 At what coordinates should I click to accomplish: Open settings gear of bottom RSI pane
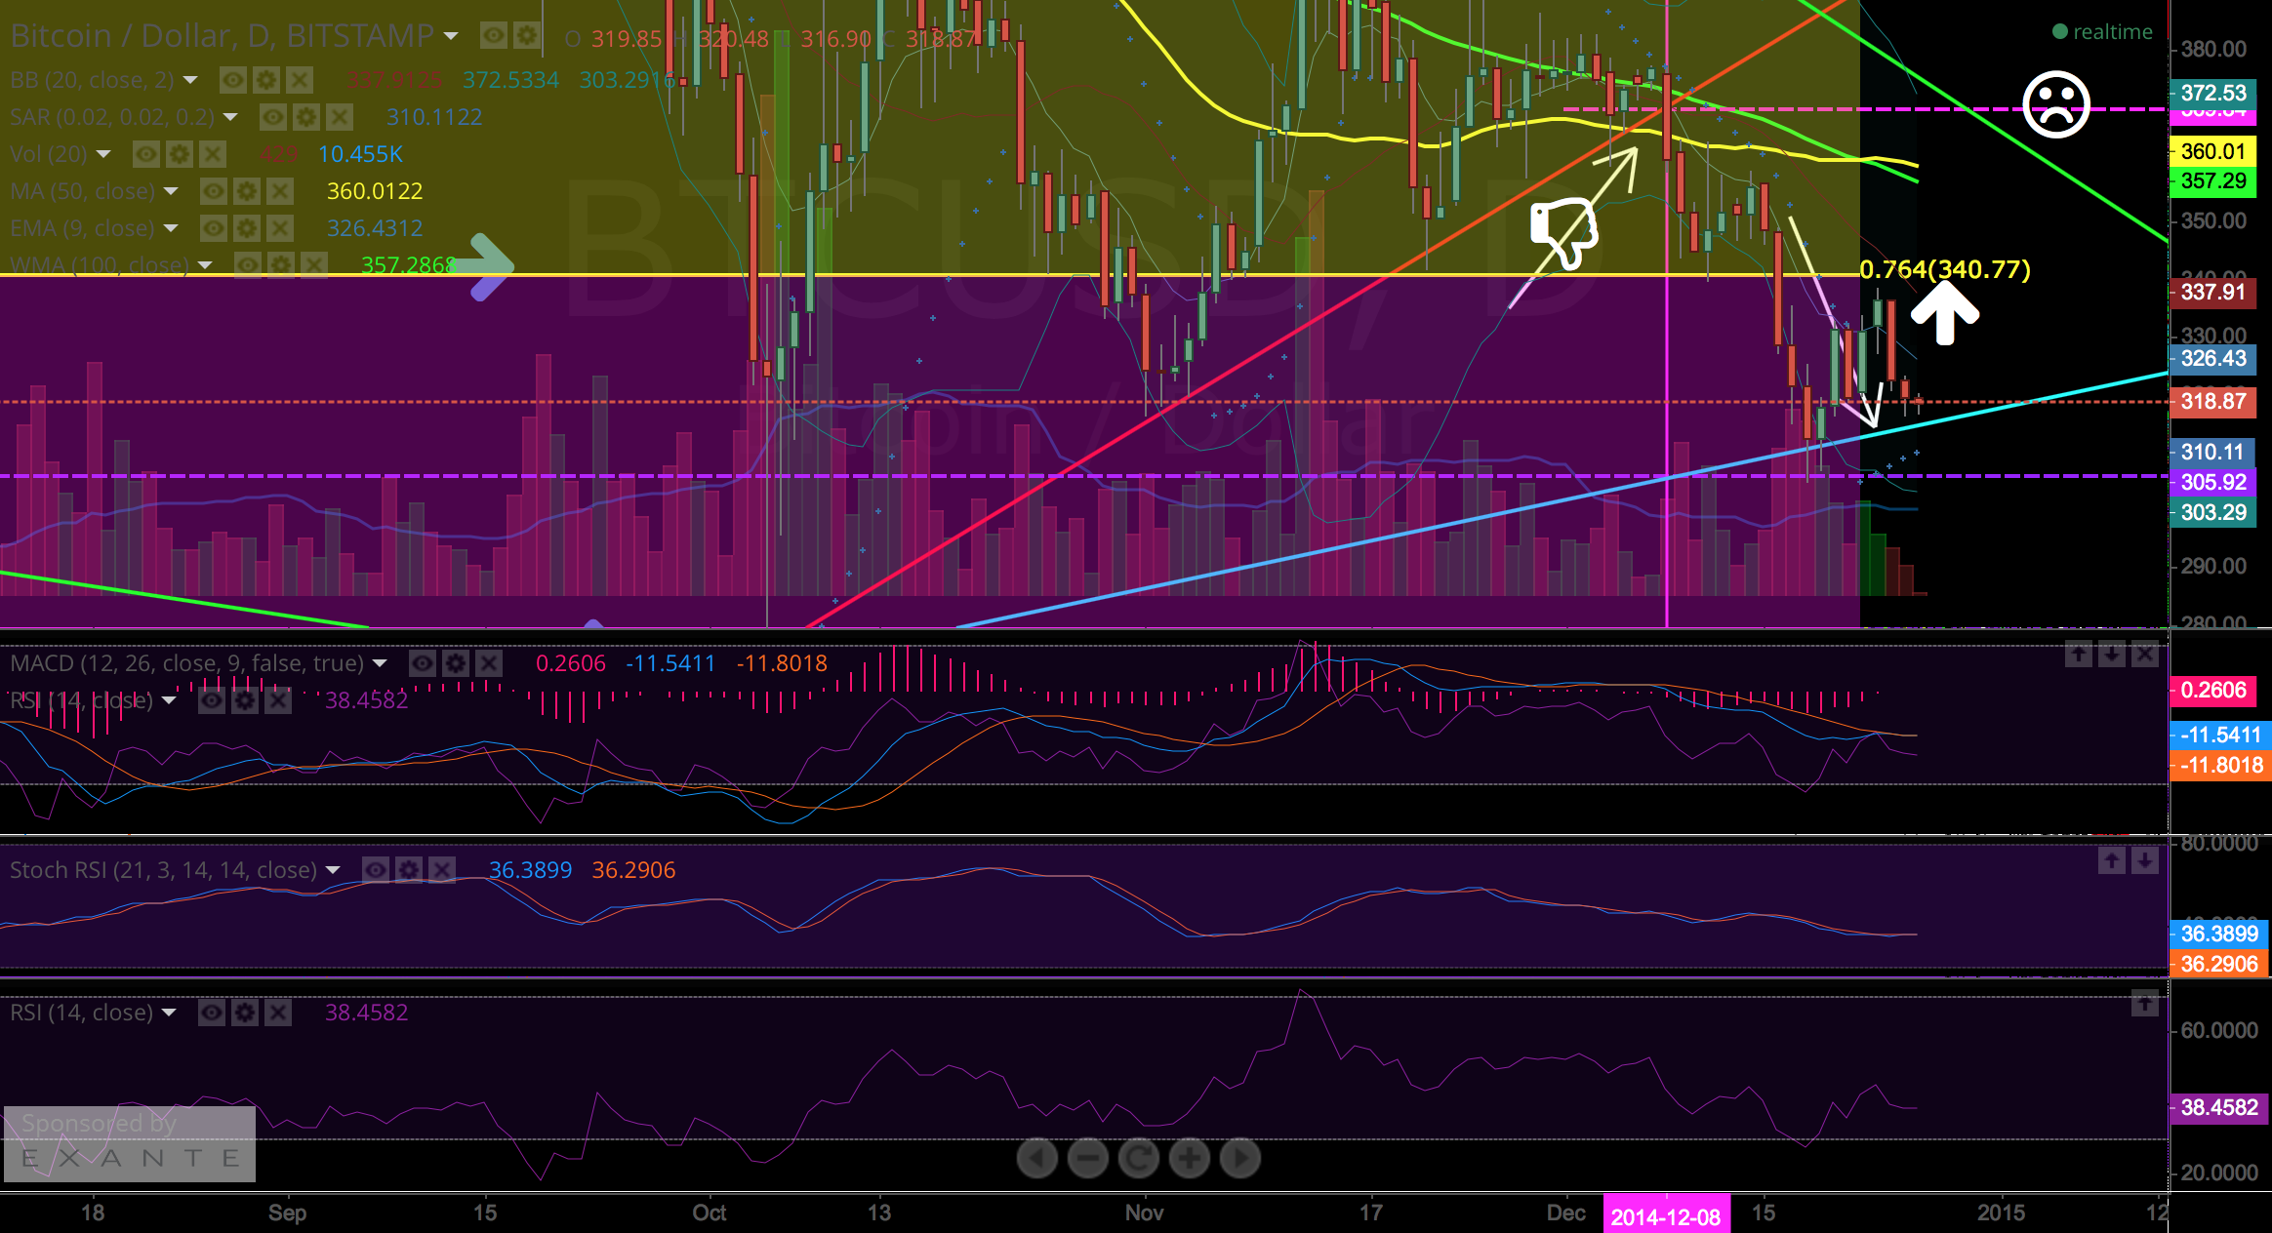click(245, 1013)
